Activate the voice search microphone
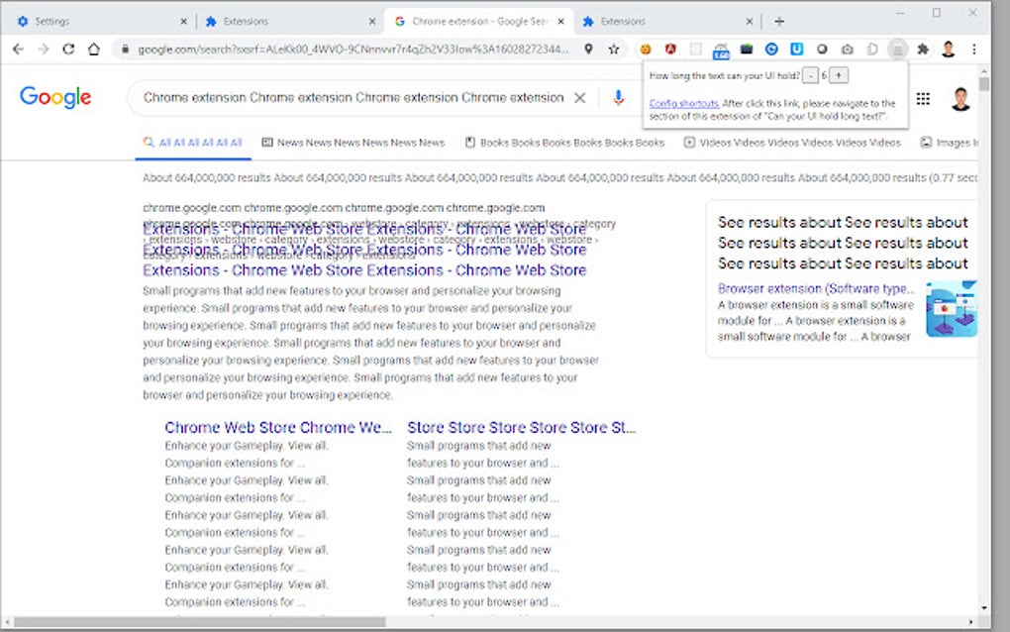This screenshot has height=632, width=1010. (618, 98)
